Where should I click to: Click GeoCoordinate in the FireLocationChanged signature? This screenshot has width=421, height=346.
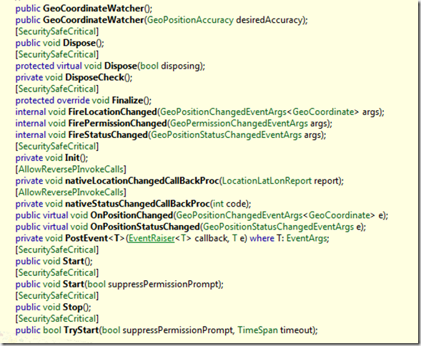tap(323, 112)
